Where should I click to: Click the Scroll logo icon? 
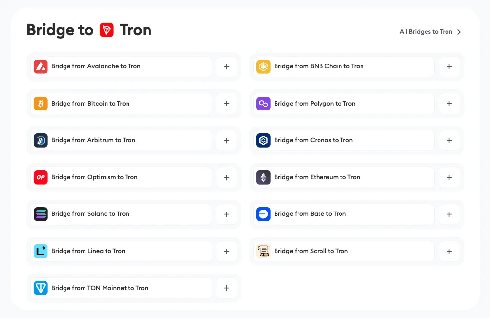tap(263, 251)
